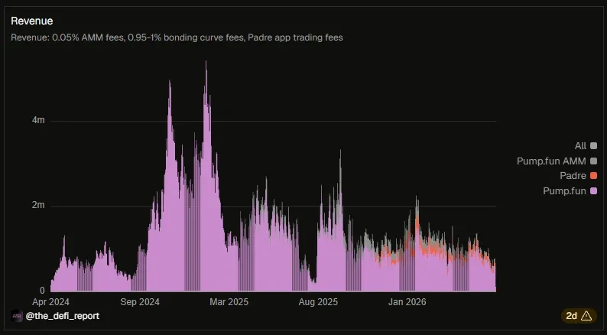
Task: Click the Jan 2026 x-axis label
Action: tap(407, 302)
